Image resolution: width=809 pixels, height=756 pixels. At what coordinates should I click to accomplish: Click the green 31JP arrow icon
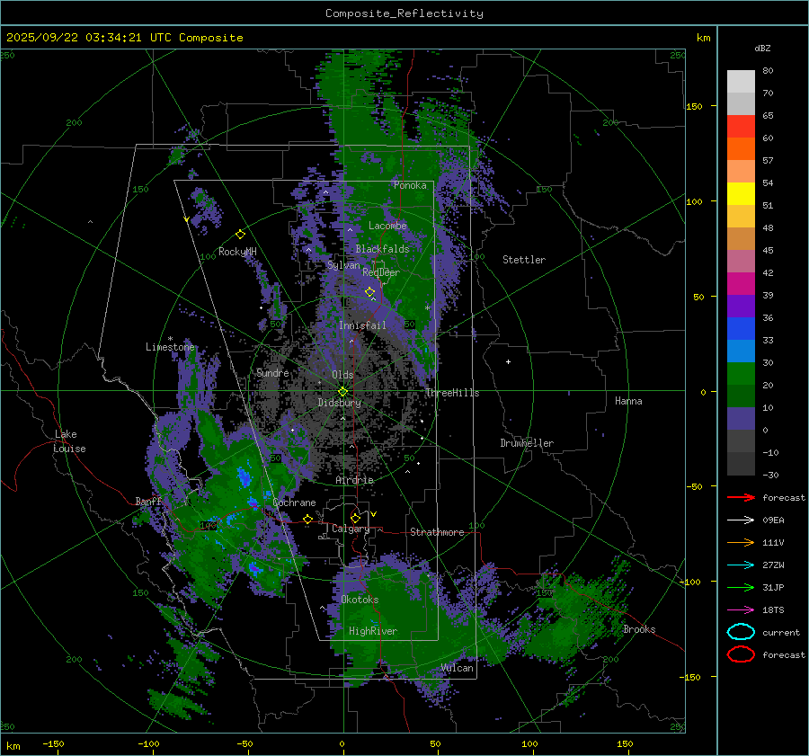741,587
